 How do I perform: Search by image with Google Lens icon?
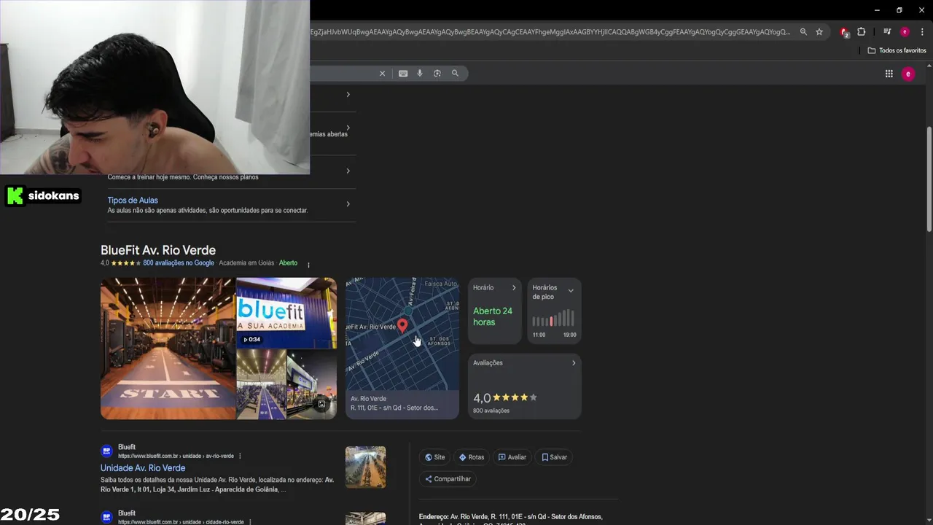pos(437,73)
